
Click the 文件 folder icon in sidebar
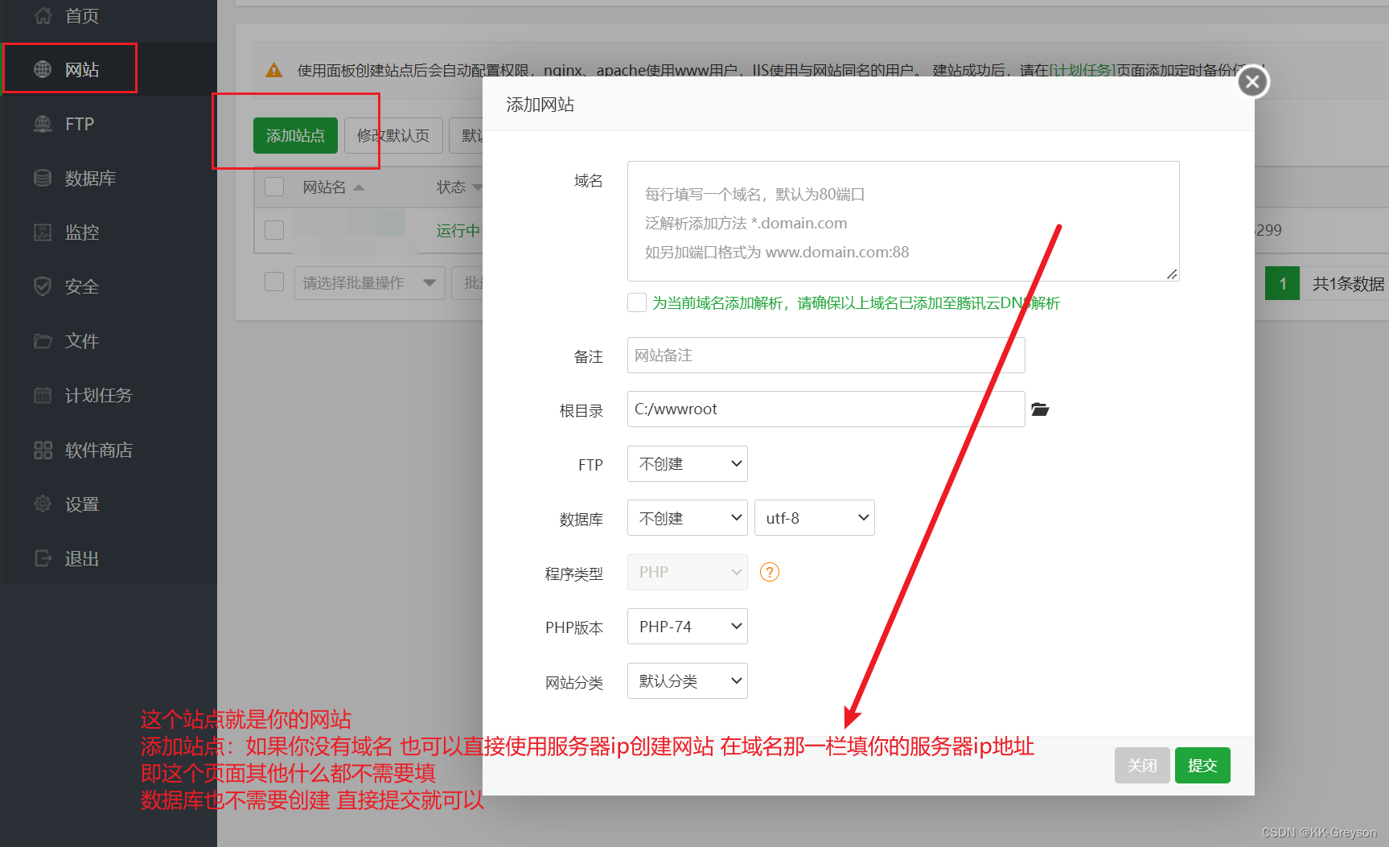43,341
